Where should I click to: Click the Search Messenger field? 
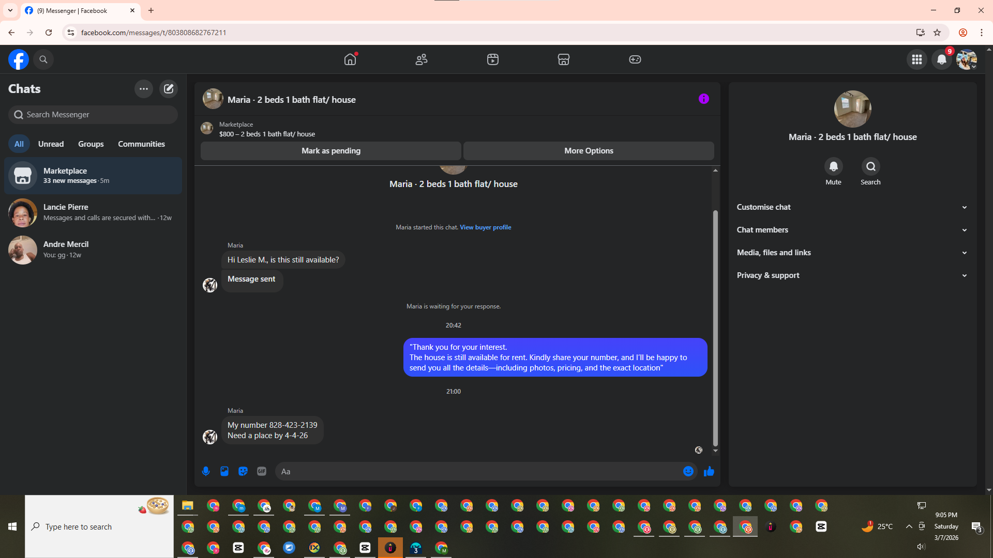pyautogui.click(x=93, y=115)
